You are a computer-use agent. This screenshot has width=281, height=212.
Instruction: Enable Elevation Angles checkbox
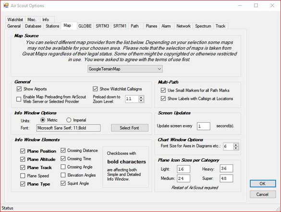[63, 175]
